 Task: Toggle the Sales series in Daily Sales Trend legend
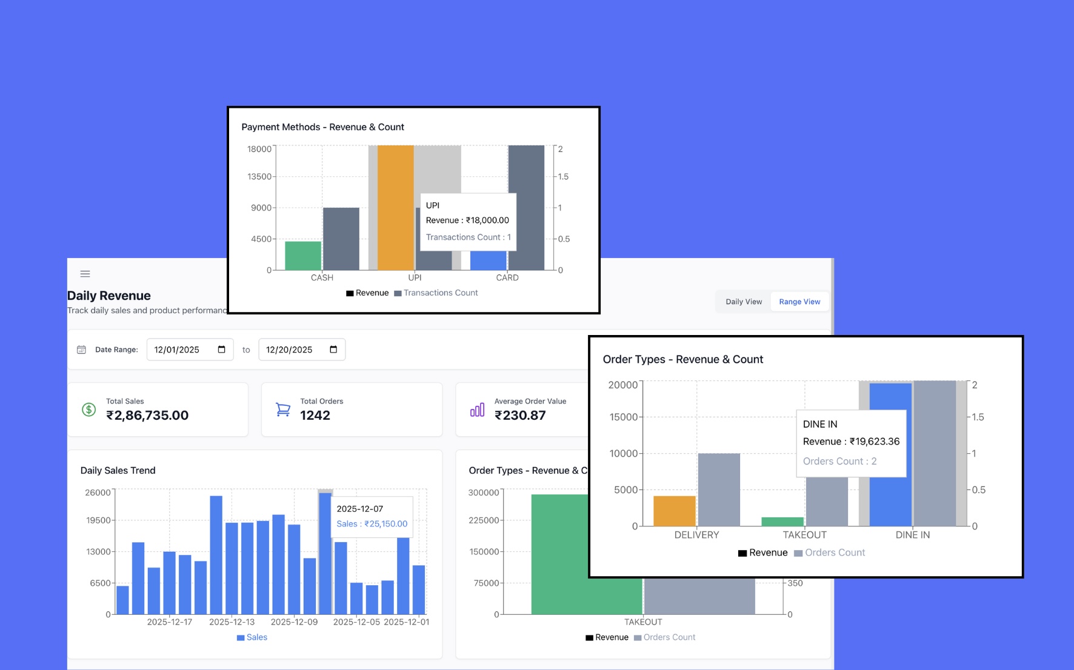click(252, 637)
